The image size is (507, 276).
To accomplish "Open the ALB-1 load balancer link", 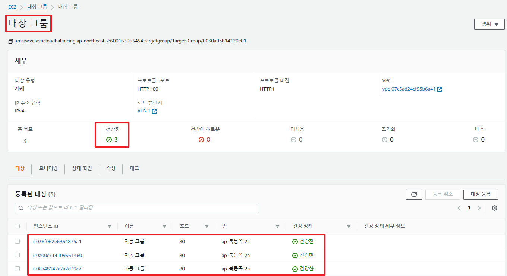I will click(x=144, y=111).
